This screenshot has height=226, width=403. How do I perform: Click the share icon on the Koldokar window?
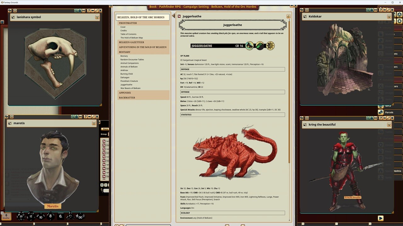pyautogui.click(x=375, y=10)
